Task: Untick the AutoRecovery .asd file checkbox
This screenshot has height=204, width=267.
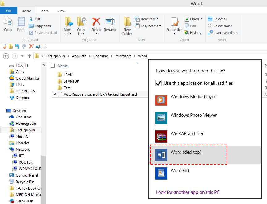Action: [55, 94]
